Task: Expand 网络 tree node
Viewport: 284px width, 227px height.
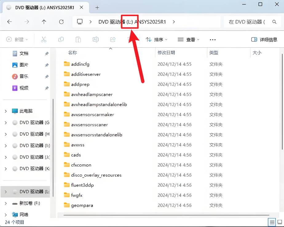Action: [x=6, y=215]
